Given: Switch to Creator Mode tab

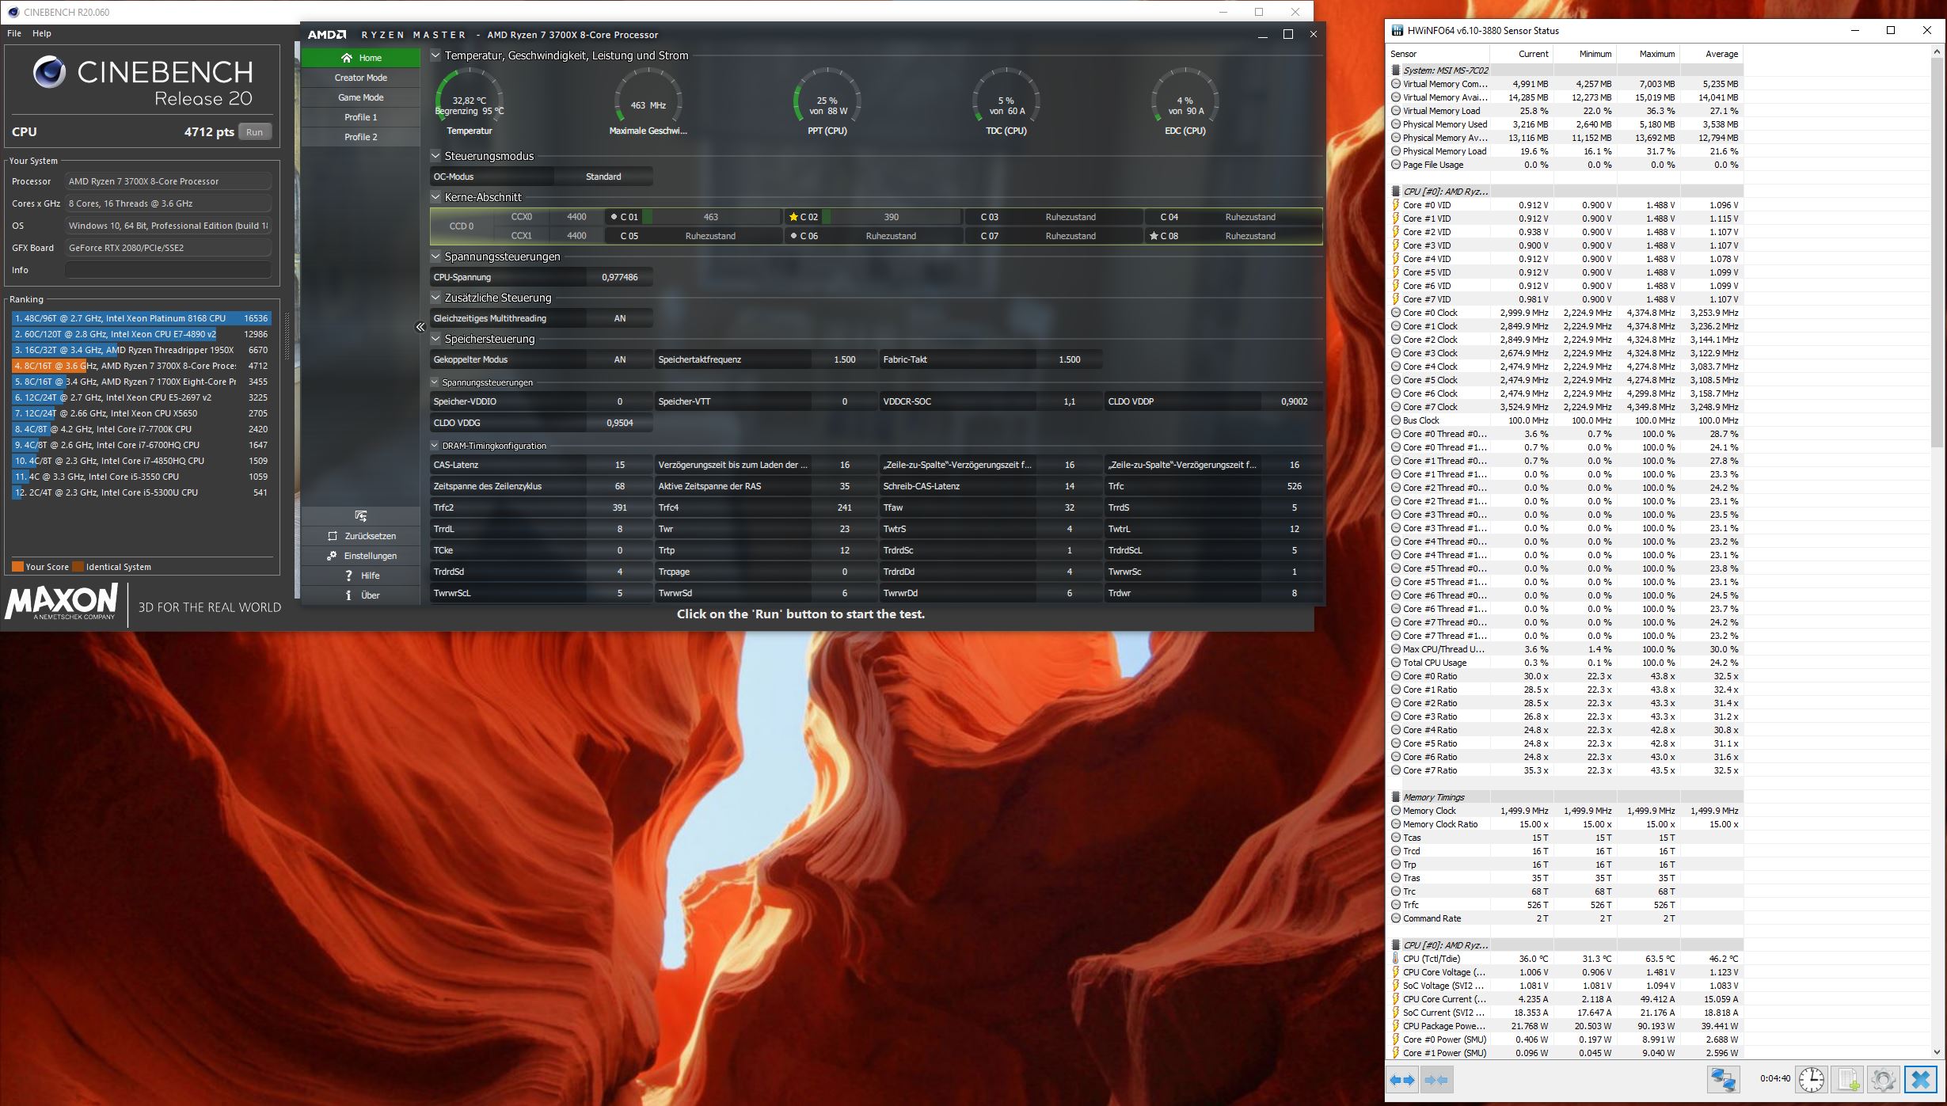Looking at the screenshot, I should (x=360, y=78).
